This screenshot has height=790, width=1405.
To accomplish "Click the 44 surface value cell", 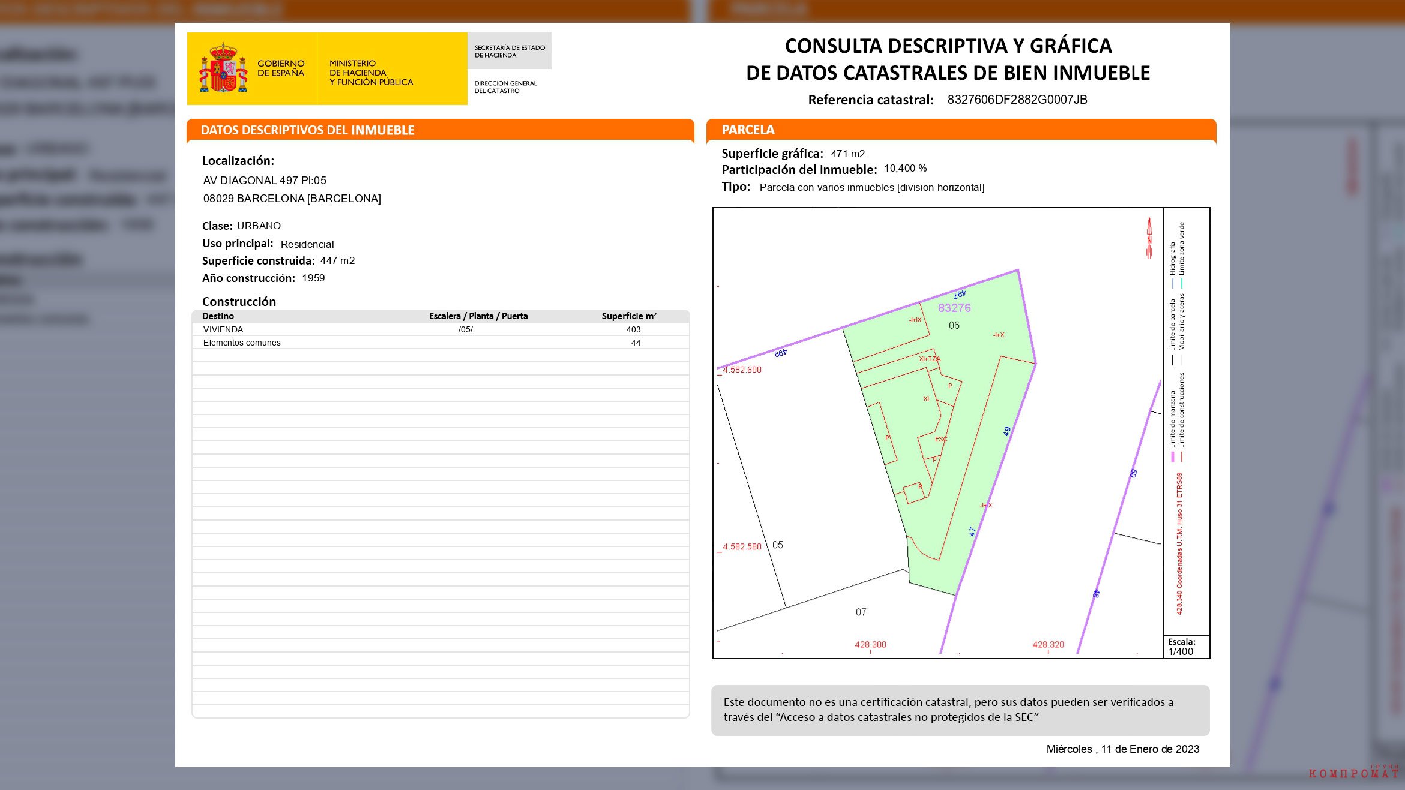I will point(636,343).
